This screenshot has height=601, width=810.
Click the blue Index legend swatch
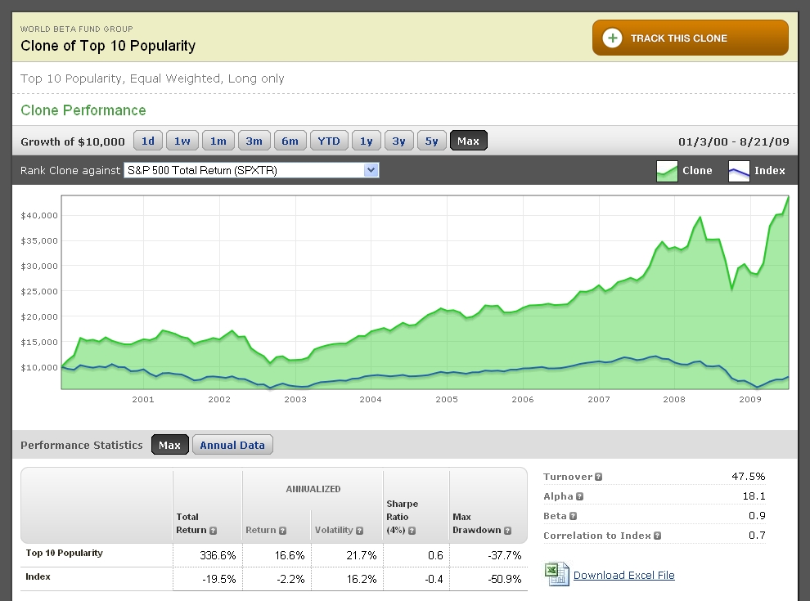pyautogui.click(x=739, y=171)
